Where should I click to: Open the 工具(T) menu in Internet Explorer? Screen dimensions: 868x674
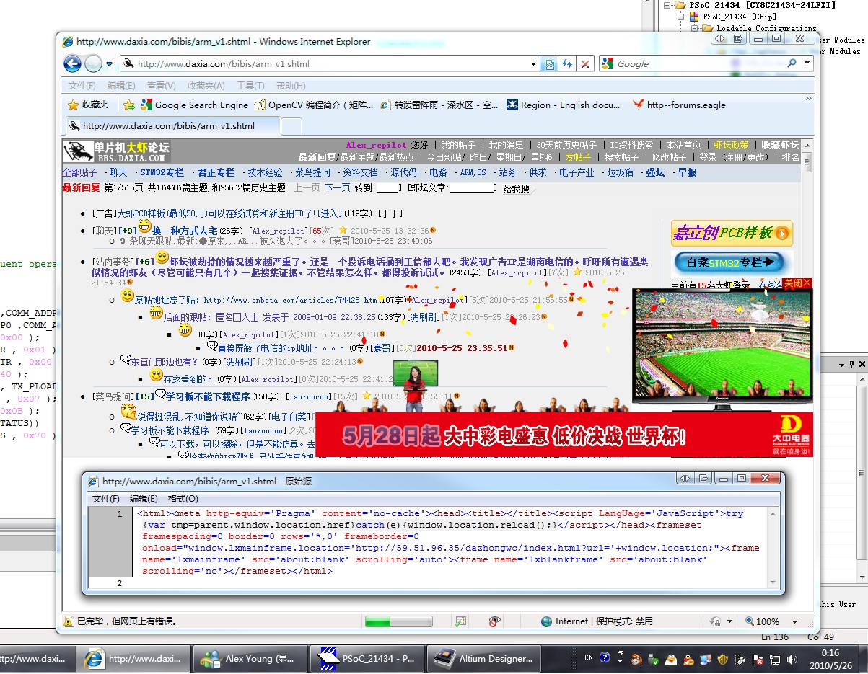coord(250,86)
